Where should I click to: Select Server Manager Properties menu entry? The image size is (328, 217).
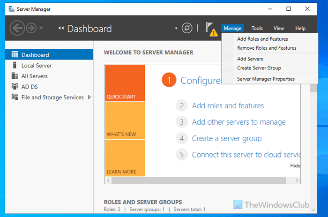coord(266,79)
